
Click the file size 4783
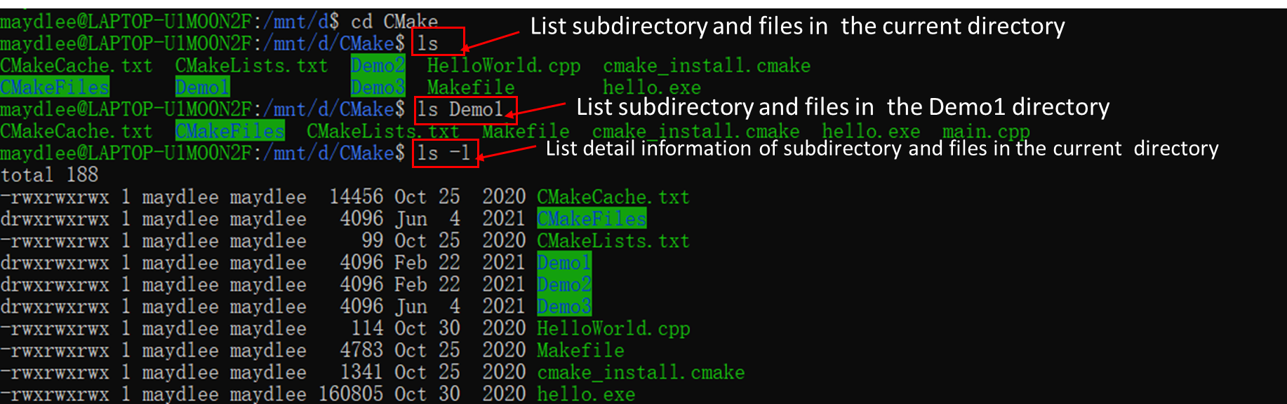click(361, 350)
